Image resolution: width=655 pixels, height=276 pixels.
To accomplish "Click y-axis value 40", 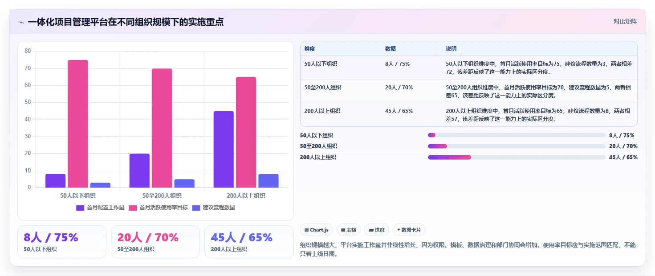I will point(28,120).
